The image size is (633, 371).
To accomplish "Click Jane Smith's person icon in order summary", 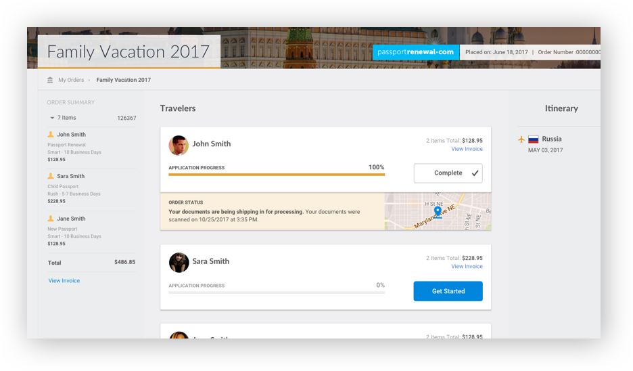I will click(x=51, y=219).
